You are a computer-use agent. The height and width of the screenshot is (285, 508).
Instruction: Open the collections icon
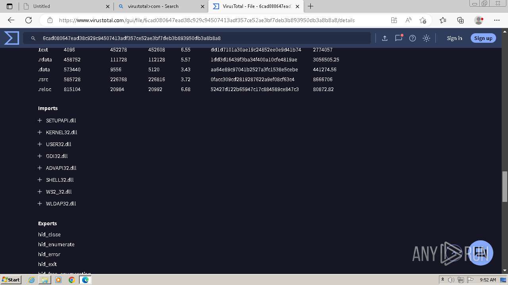[460, 20]
